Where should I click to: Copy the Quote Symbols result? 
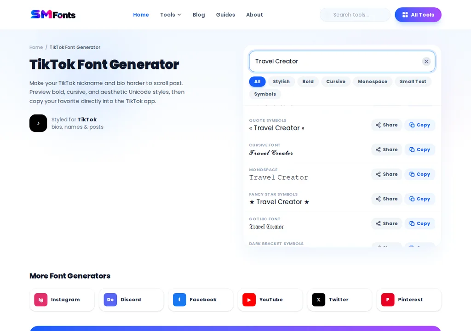[x=419, y=125]
